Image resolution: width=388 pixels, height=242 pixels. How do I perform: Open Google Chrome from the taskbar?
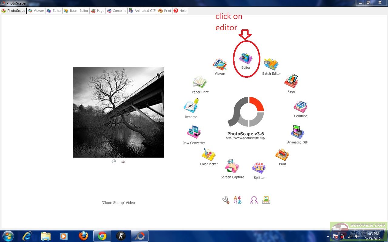pos(102,236)
